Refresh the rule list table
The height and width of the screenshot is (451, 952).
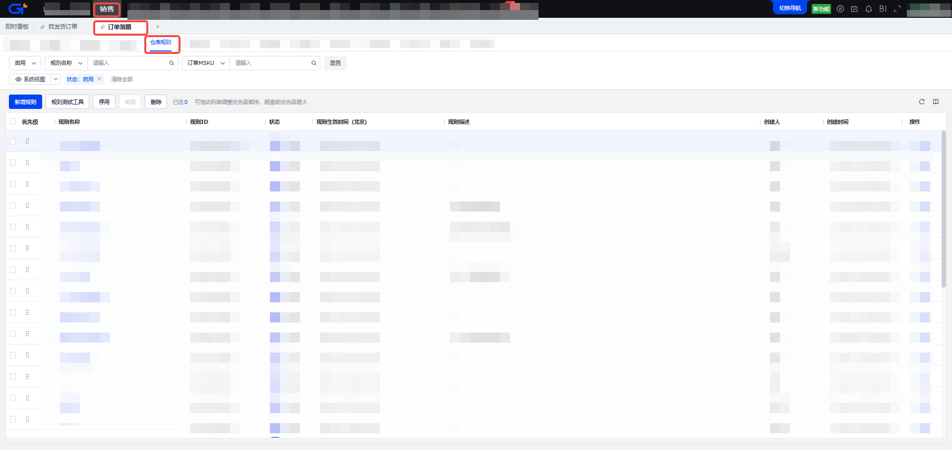tap(922, 102)
